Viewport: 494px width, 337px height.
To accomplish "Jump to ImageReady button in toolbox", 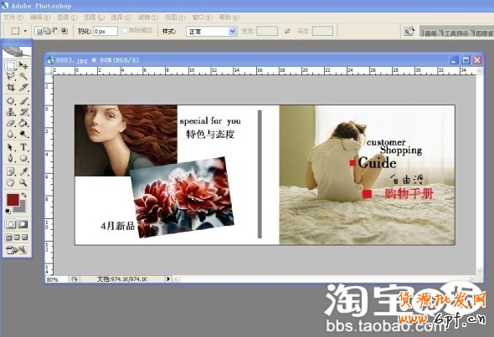I will click(17, 251).
